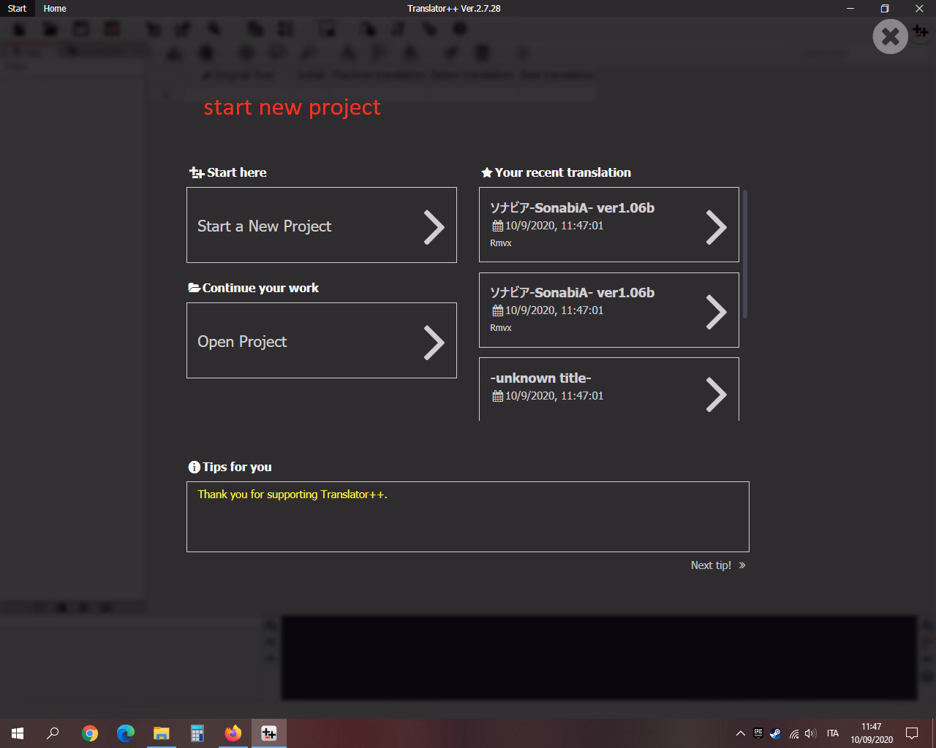The image size is (936, 748).
Task: Open Windows search with the magnifier icon
Action: tap(53, 733)
